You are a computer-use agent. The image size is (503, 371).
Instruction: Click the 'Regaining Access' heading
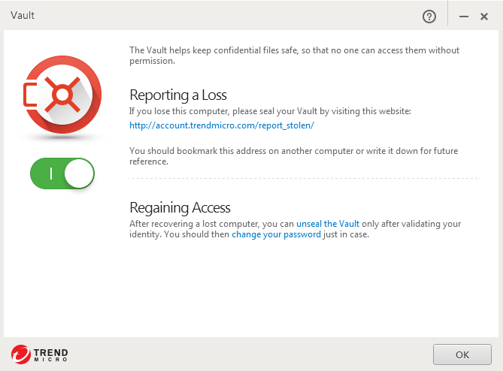[180, 208]
